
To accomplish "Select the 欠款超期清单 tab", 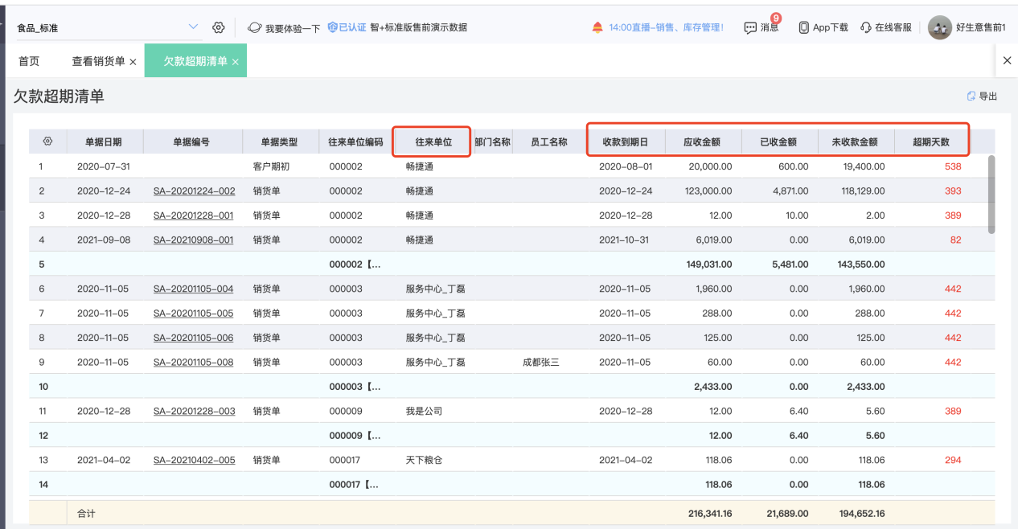I will point(195,61).
